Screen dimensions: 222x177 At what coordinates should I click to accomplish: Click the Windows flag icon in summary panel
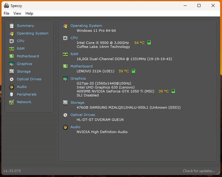click(65, 26)
